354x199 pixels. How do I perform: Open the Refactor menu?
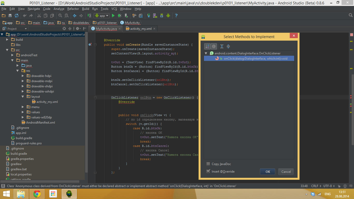[x=73, y=9]
